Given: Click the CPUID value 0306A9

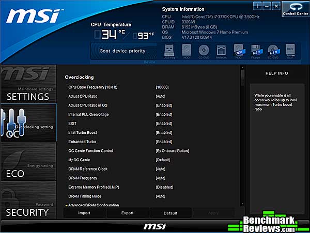Looking at the screenshot, I should pos(189,22).
